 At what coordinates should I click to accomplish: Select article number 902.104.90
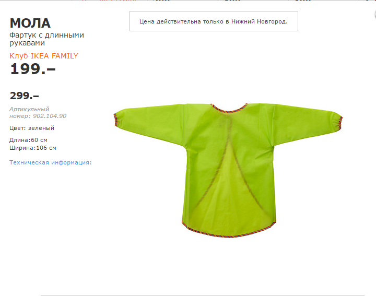[x=50, y=116]
